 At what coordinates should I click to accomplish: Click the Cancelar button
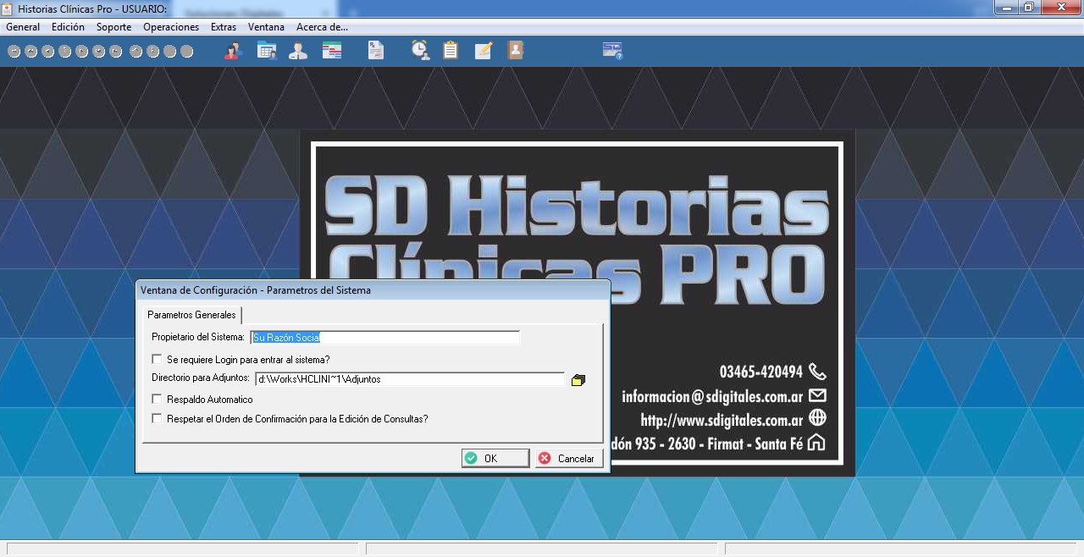(x=568, y=458)
